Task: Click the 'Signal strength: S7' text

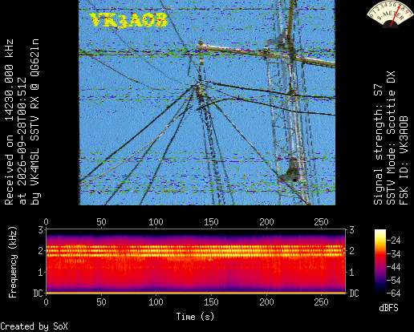Action: tap(378, 144)
